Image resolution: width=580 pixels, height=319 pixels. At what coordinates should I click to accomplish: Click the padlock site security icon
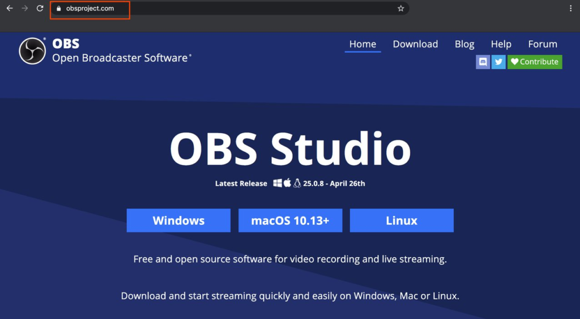tap(58, 8)
